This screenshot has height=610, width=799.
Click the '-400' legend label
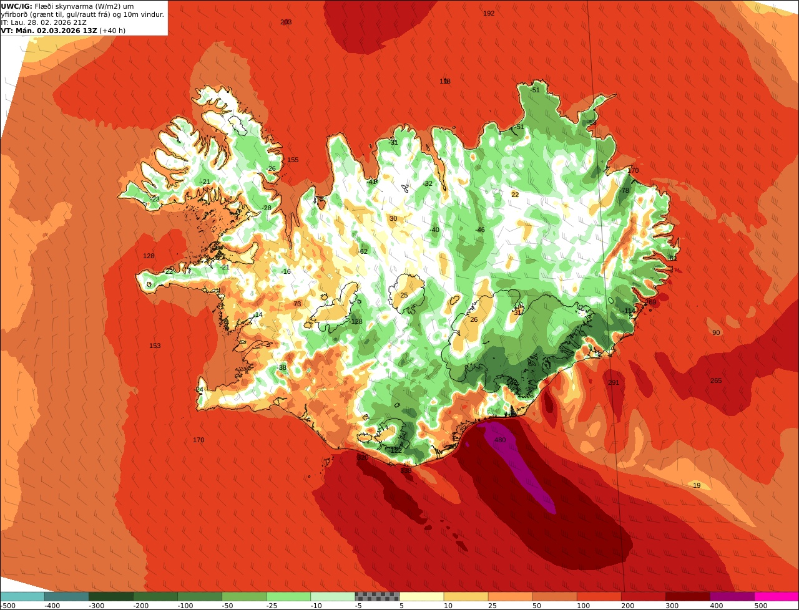pyautogui.click(x=52, y=606)
